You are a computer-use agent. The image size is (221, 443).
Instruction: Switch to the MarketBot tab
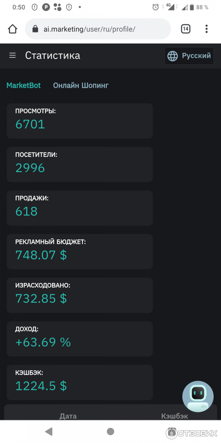pyautogui.click(x=24, y=85)
